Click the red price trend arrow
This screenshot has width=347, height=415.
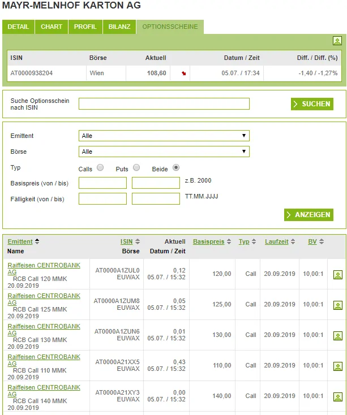coord(184,74)
